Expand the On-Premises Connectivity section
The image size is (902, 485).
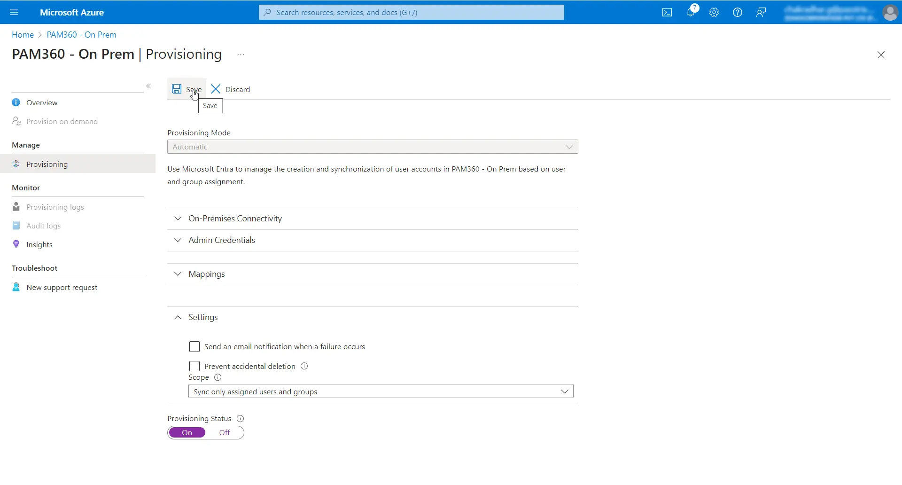(373, 219)
